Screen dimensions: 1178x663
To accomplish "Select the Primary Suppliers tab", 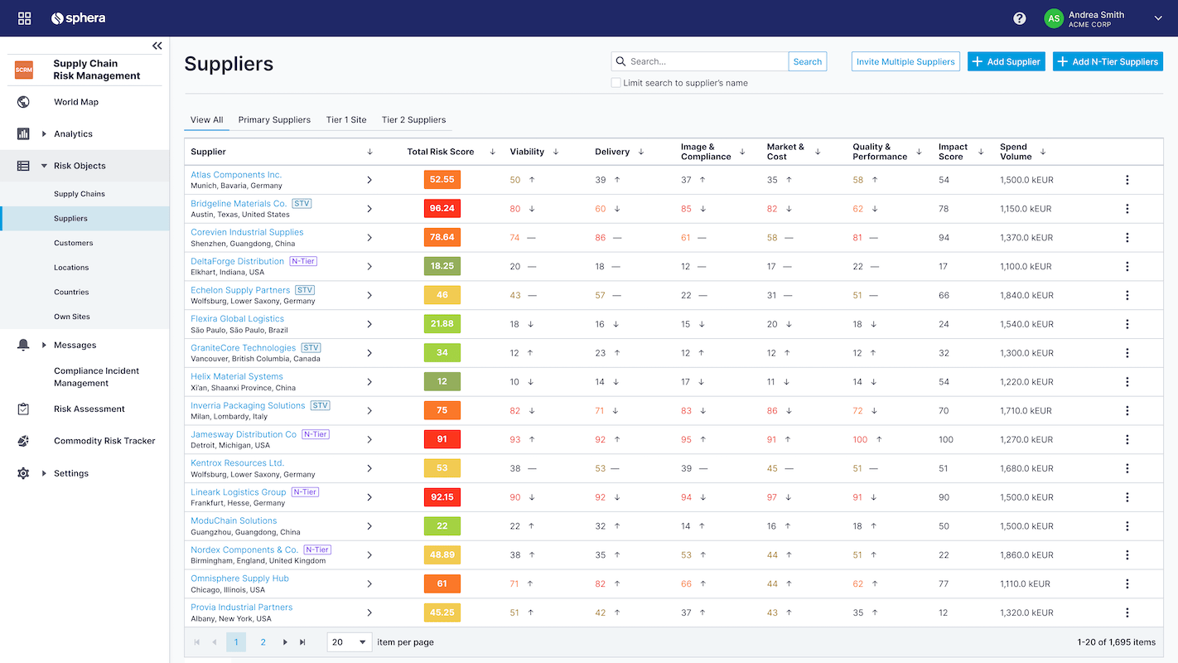I will [274, 119].
